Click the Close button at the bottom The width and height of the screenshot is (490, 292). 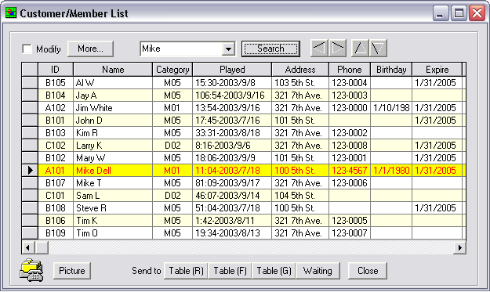368,271
